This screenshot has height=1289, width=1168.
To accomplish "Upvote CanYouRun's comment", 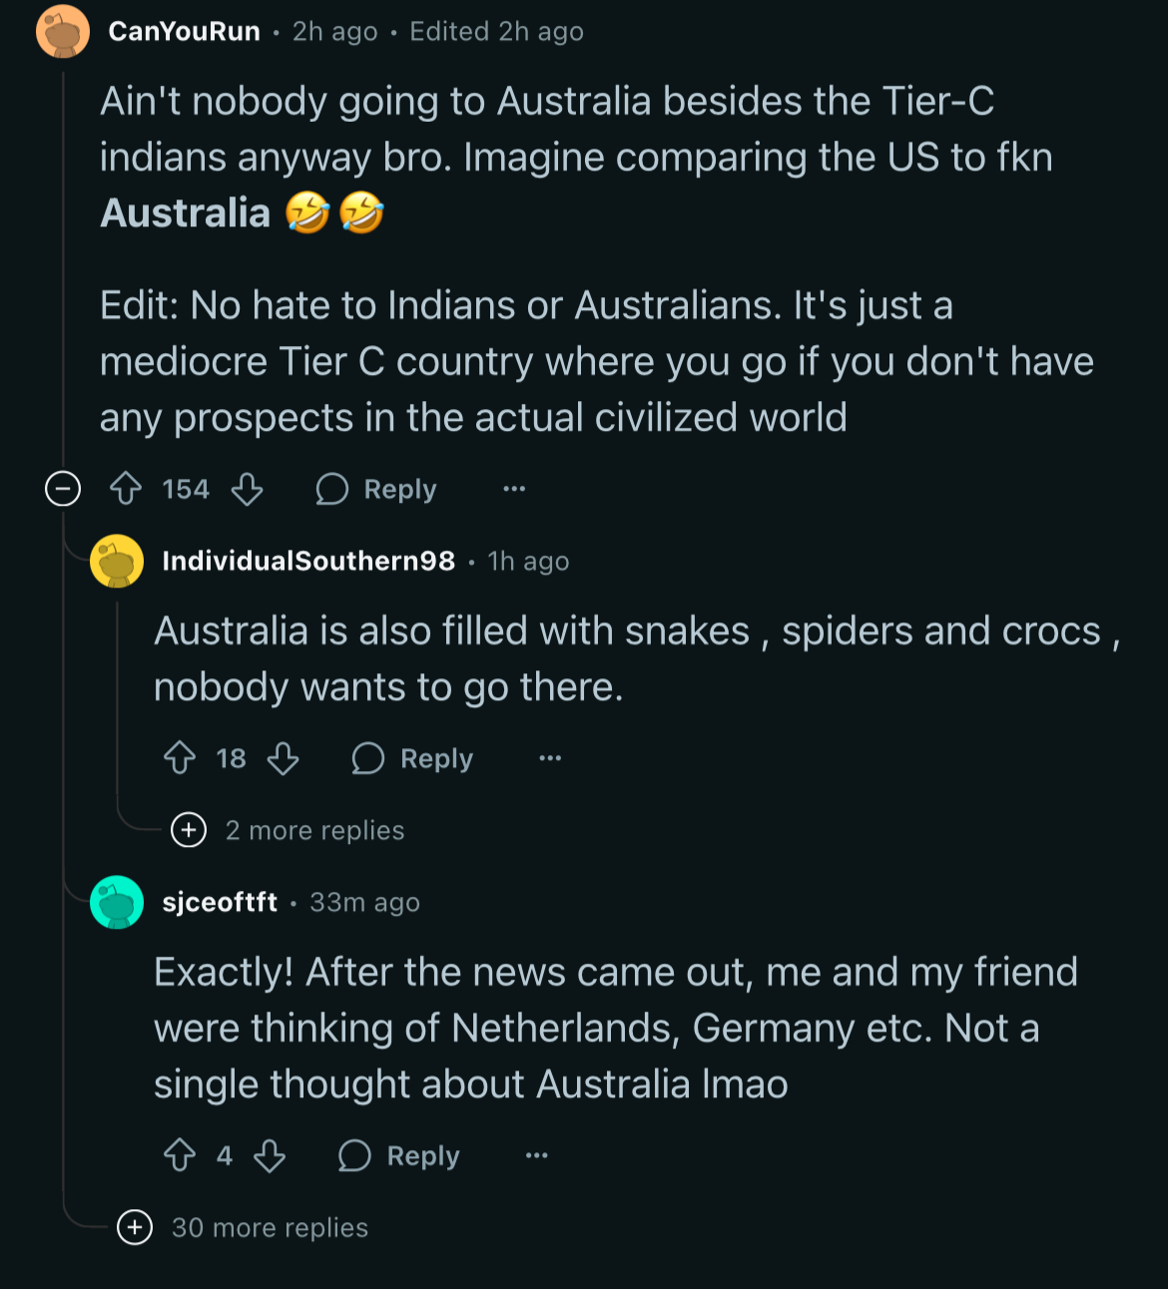I will [126, 489].
